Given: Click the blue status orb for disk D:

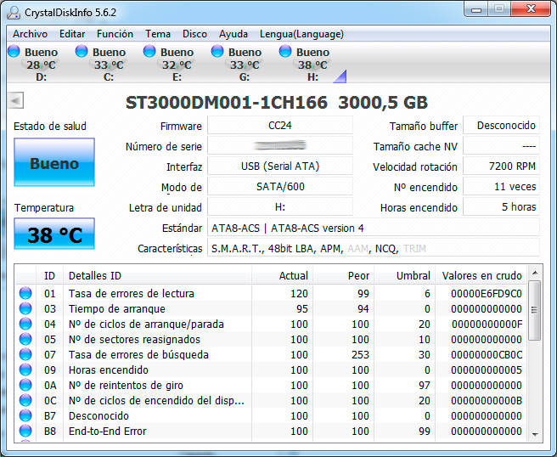Looking at the screenshot, I should [x=14, y=51].
